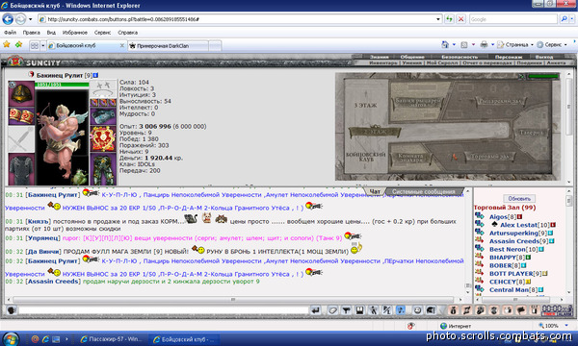
Task: Open the Мой Скролл link
Action: point(441,62)
